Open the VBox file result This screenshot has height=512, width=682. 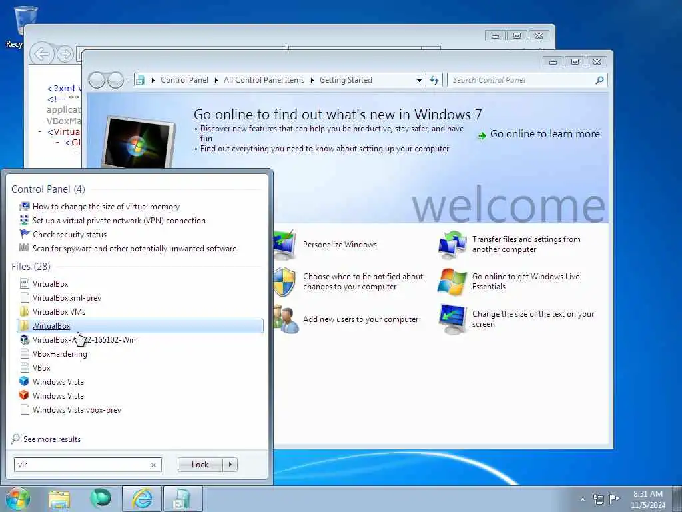point(41,368)
